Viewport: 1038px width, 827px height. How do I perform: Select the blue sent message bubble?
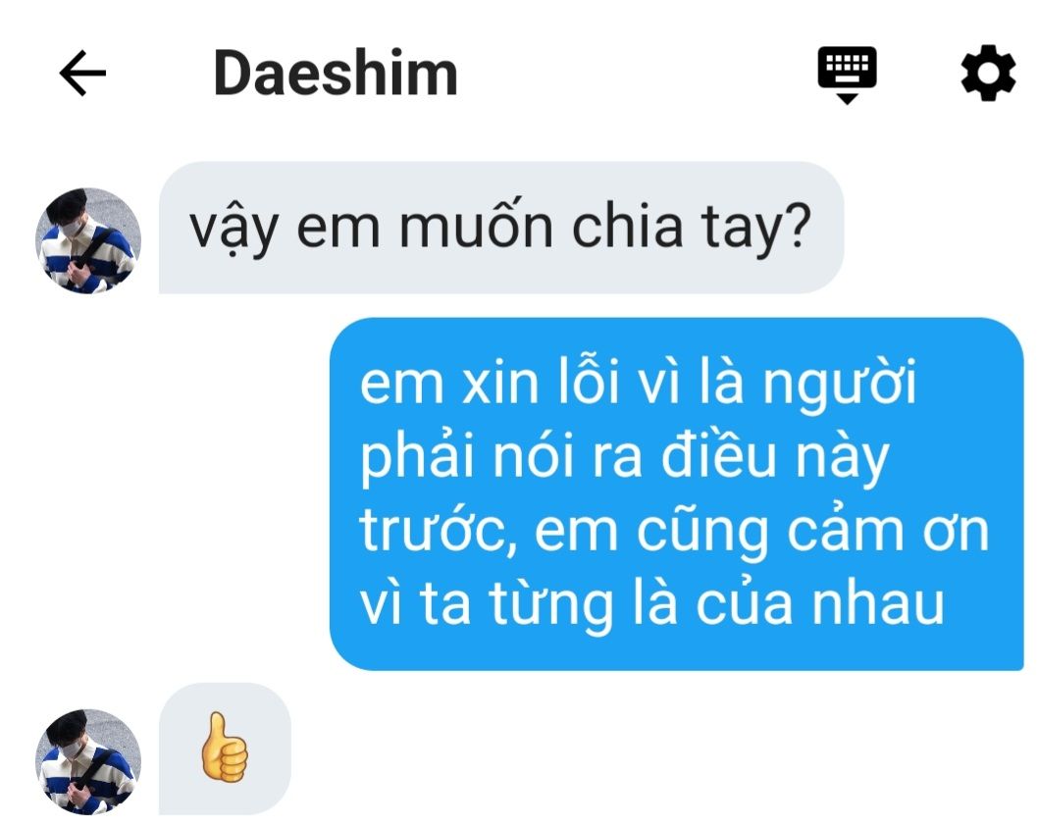pyautogui.click(x=677, y=494)
